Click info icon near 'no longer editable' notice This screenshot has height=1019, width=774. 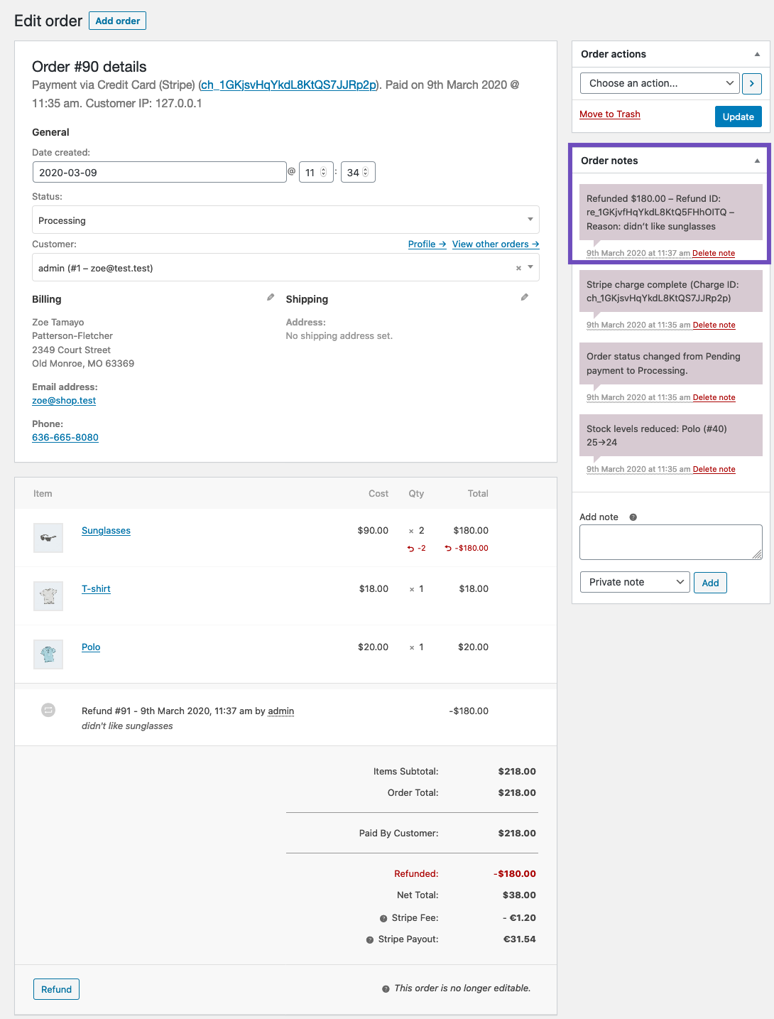point(386,988)
